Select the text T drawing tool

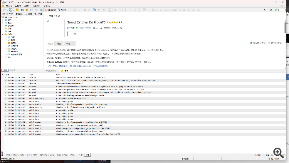click(x=149, y=10)
